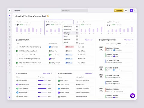
Task: Open the 01:00PM - 02:00PM interview on the 19th
Action: pyautogui.click(x=119, y=76)
